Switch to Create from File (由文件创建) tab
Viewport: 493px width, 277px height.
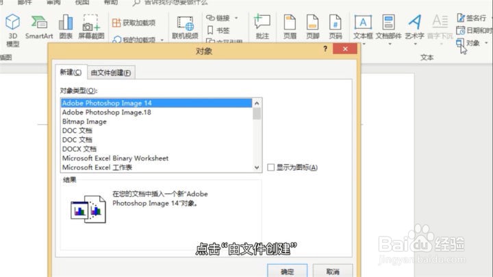coord(111,73)
